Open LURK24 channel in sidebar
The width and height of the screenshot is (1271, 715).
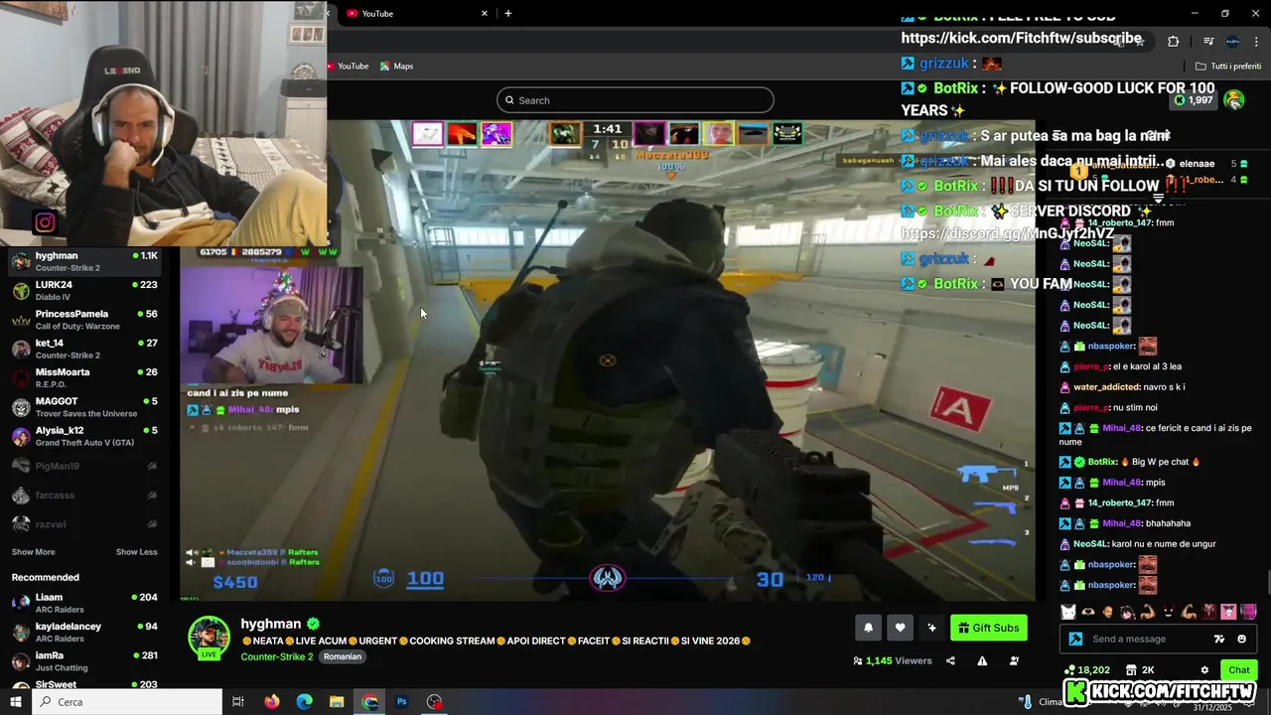tap(84, 290)
